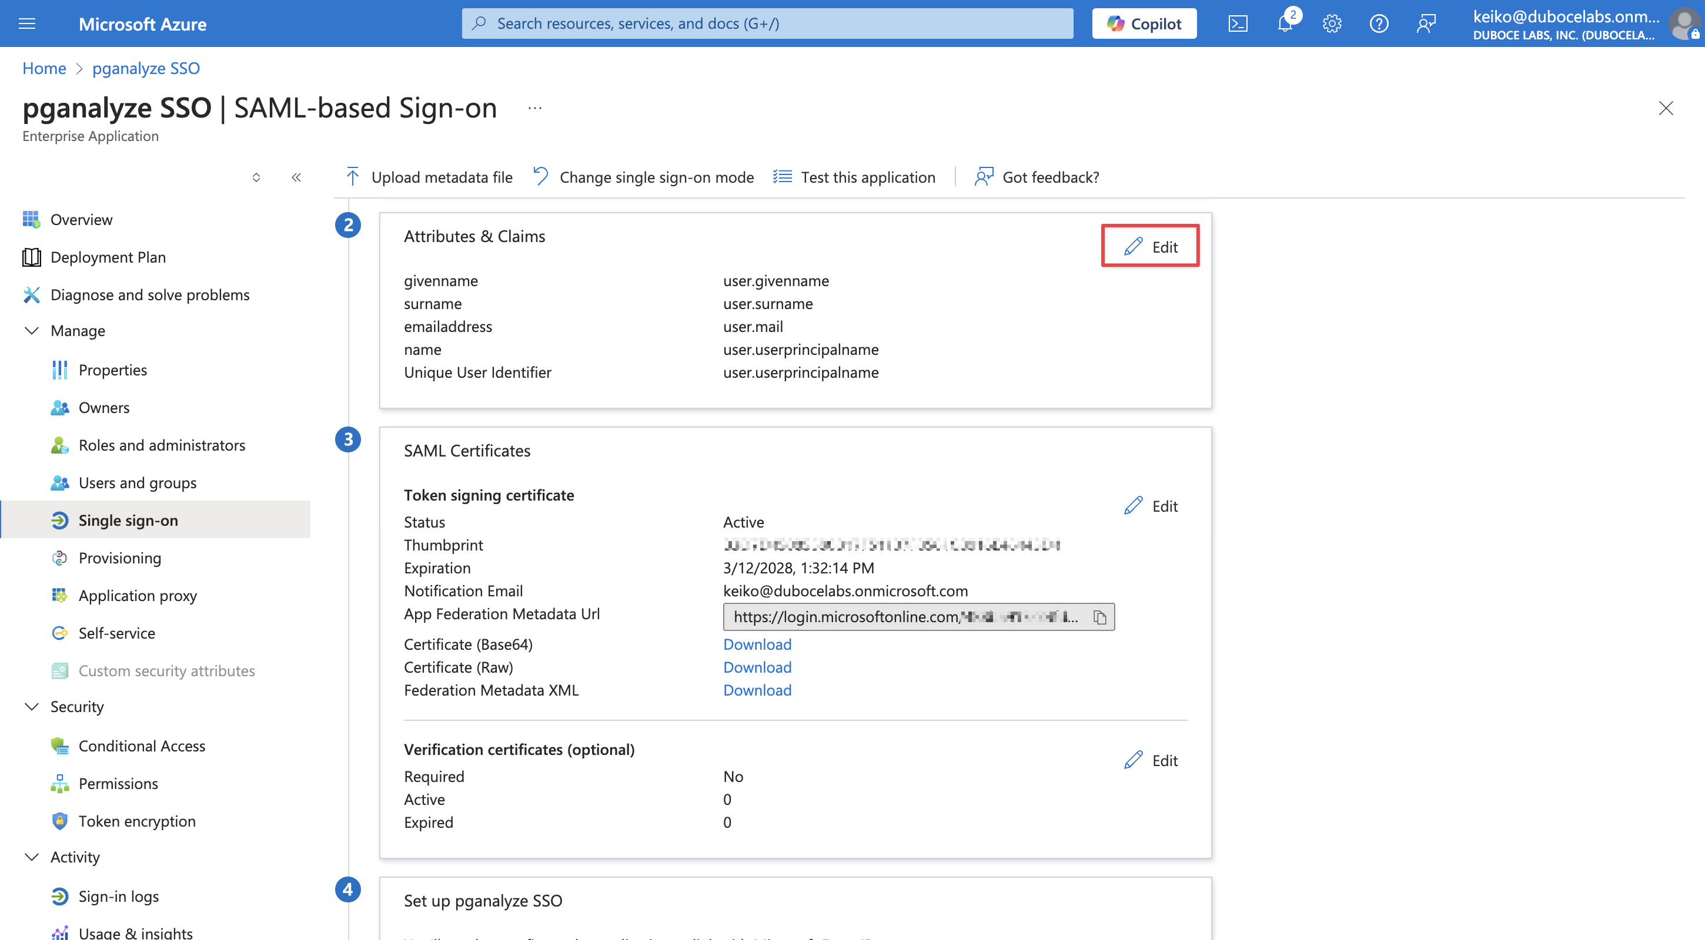Click Test this application
The image size is (1705, 940).
pos(854,177)
